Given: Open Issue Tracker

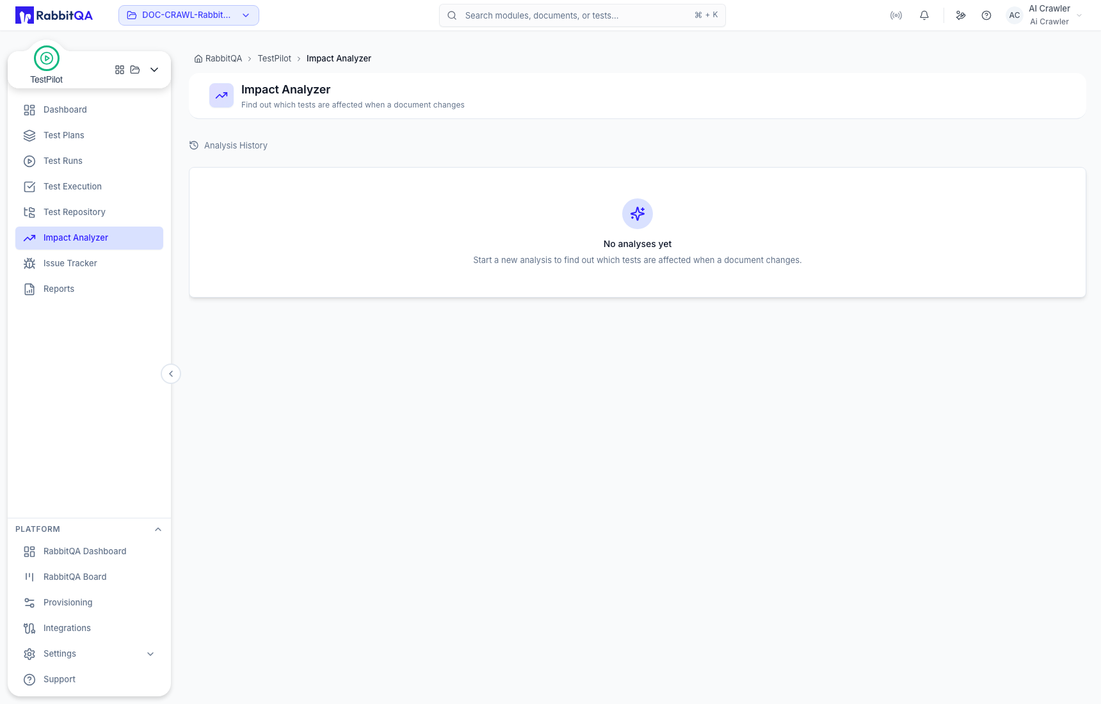Looking at the screenshot, I should [89, 264].
